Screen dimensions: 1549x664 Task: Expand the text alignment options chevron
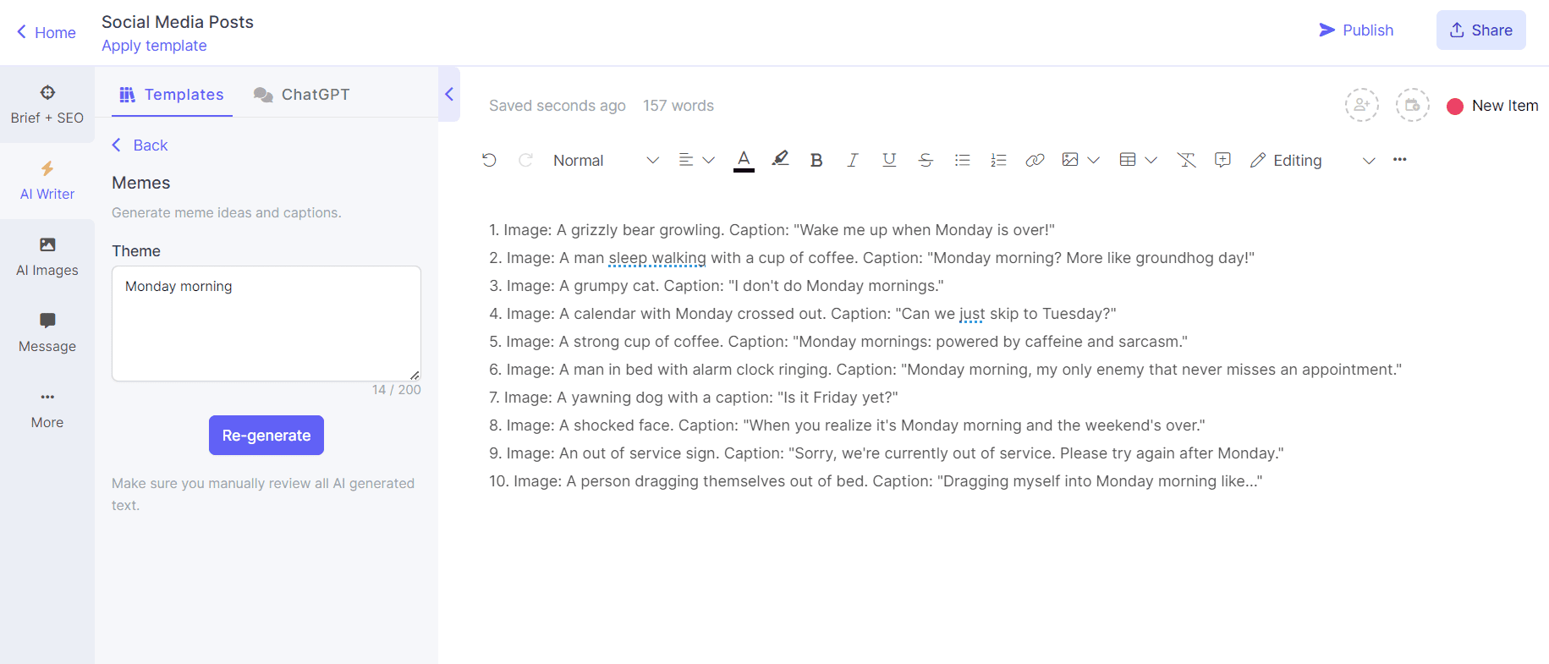click(x=709, y=160)
